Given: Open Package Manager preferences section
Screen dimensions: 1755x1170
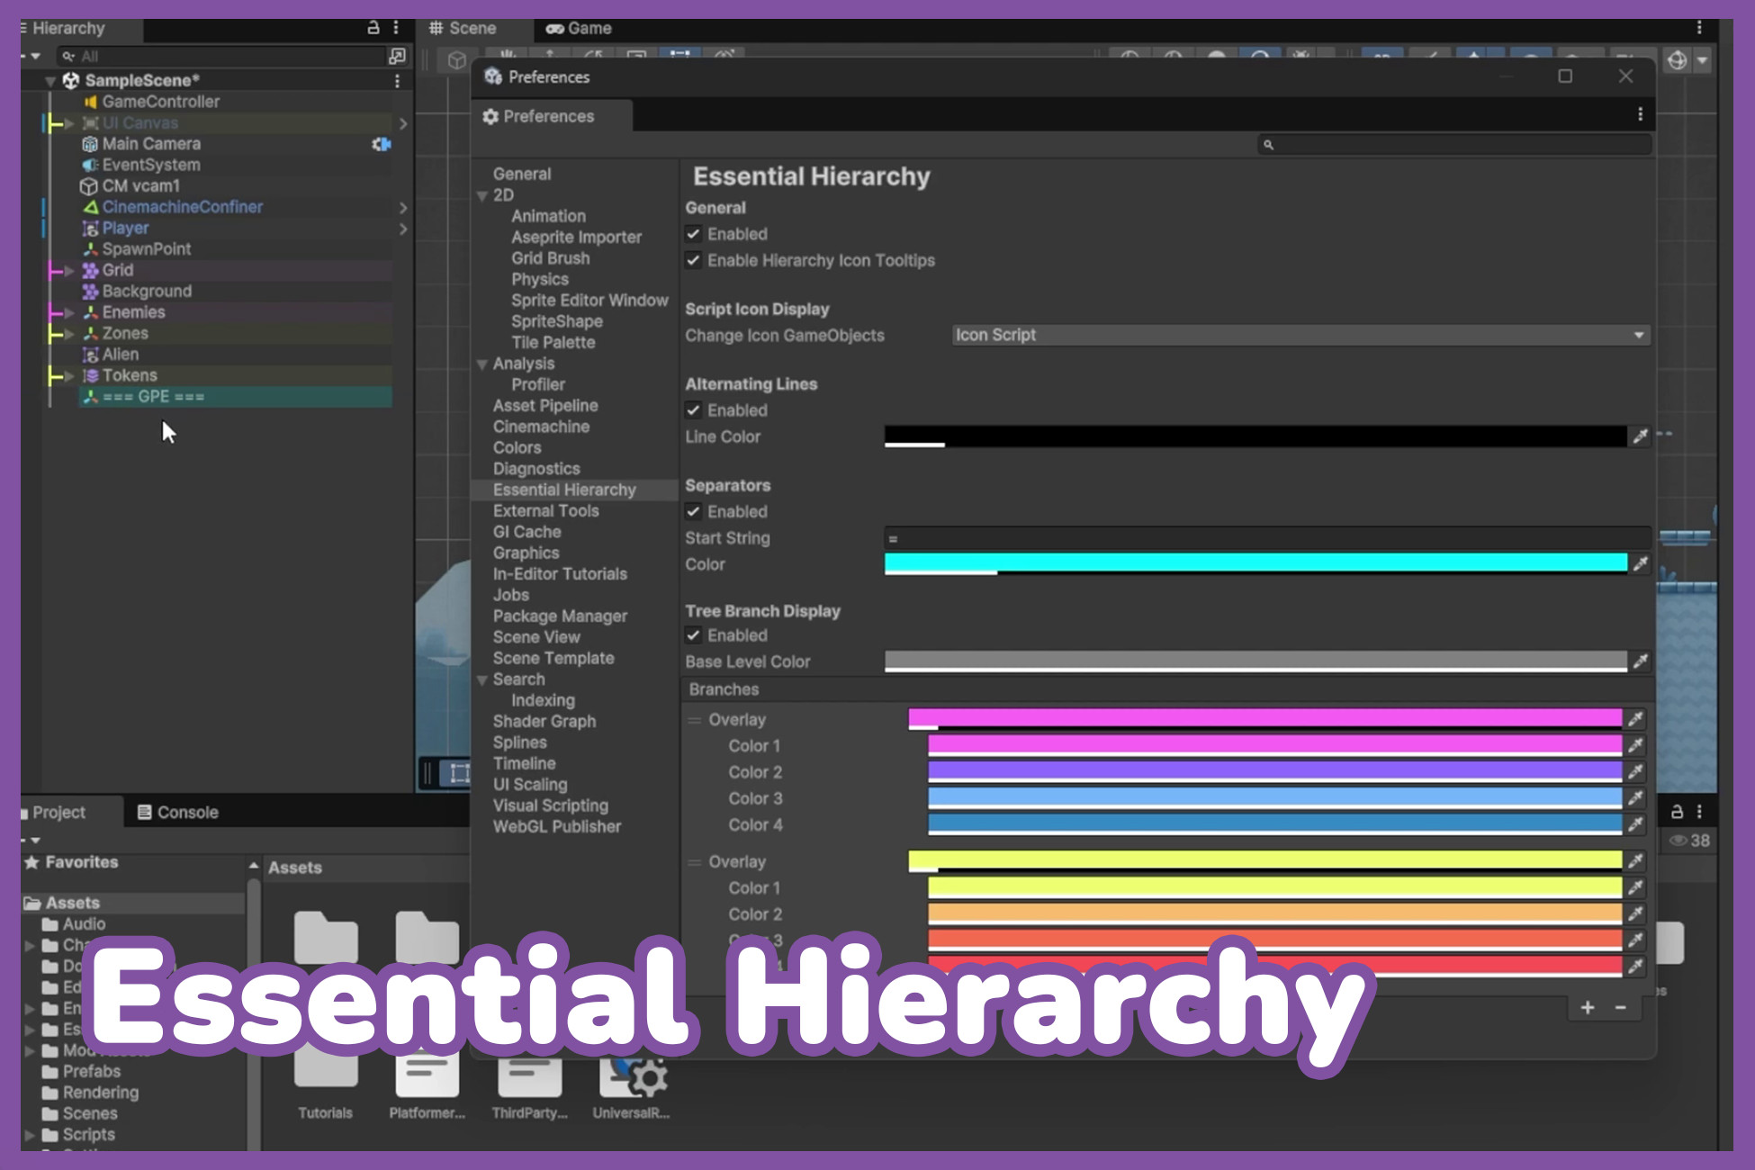Looking at the screenshot, I should [560, 616].
